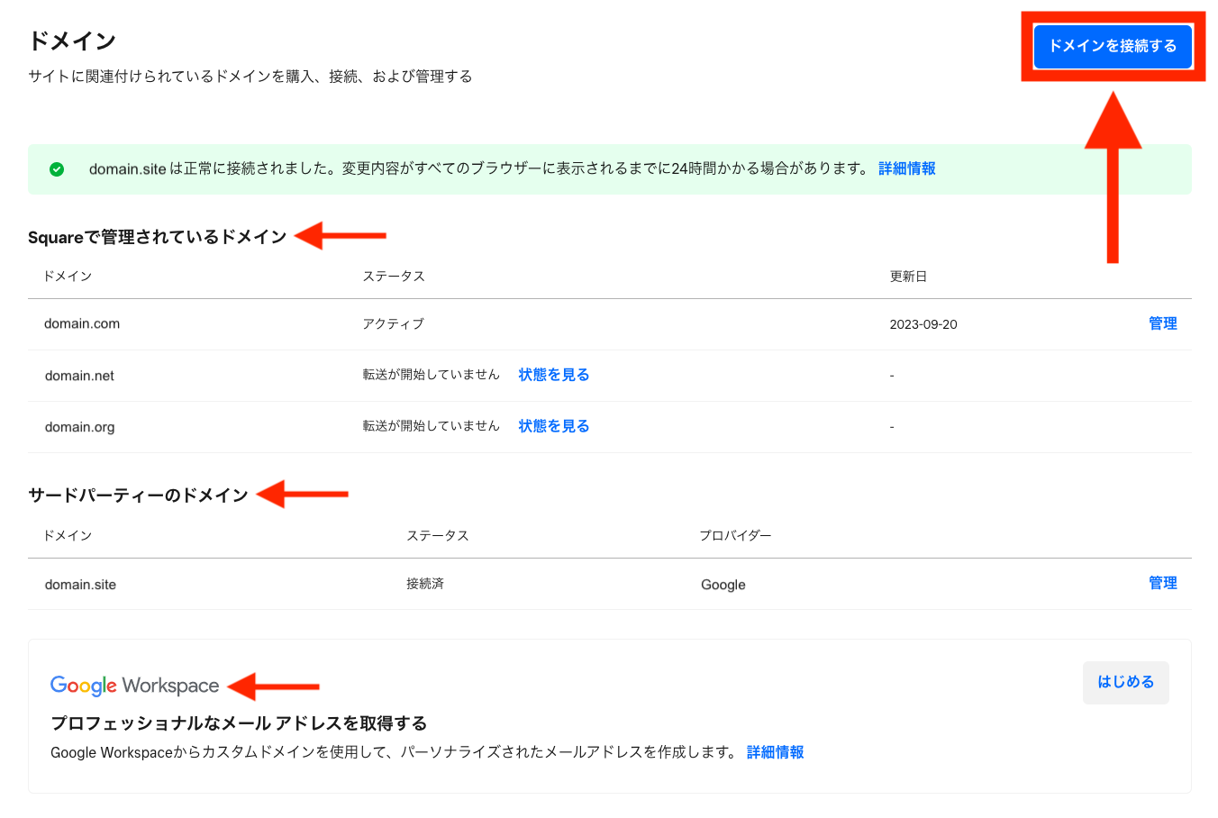Click the ドメインを接続する button
This screenshot has height=818, width=1218.
pyautogui.click(x=1113, y=46)
